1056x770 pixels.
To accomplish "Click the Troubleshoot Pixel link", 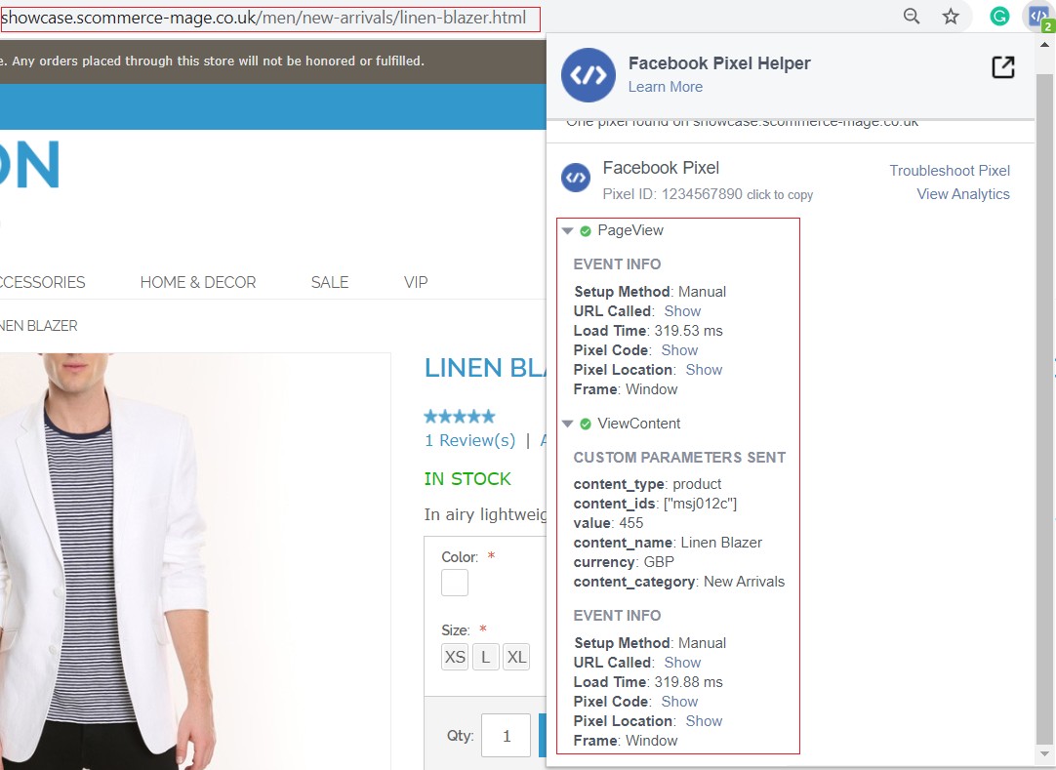I will click(949, 171).
